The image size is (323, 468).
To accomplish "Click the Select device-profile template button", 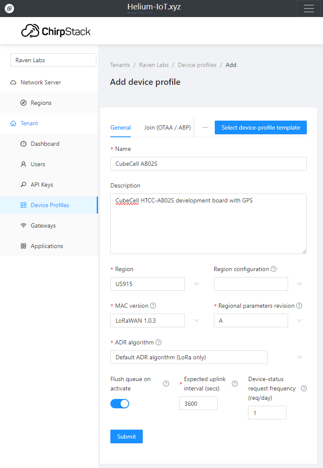I will 260,127.
